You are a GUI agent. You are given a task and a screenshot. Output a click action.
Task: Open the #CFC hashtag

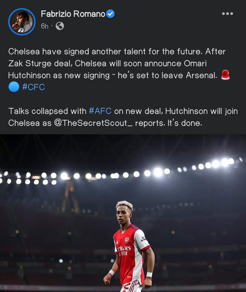(33, 87)
